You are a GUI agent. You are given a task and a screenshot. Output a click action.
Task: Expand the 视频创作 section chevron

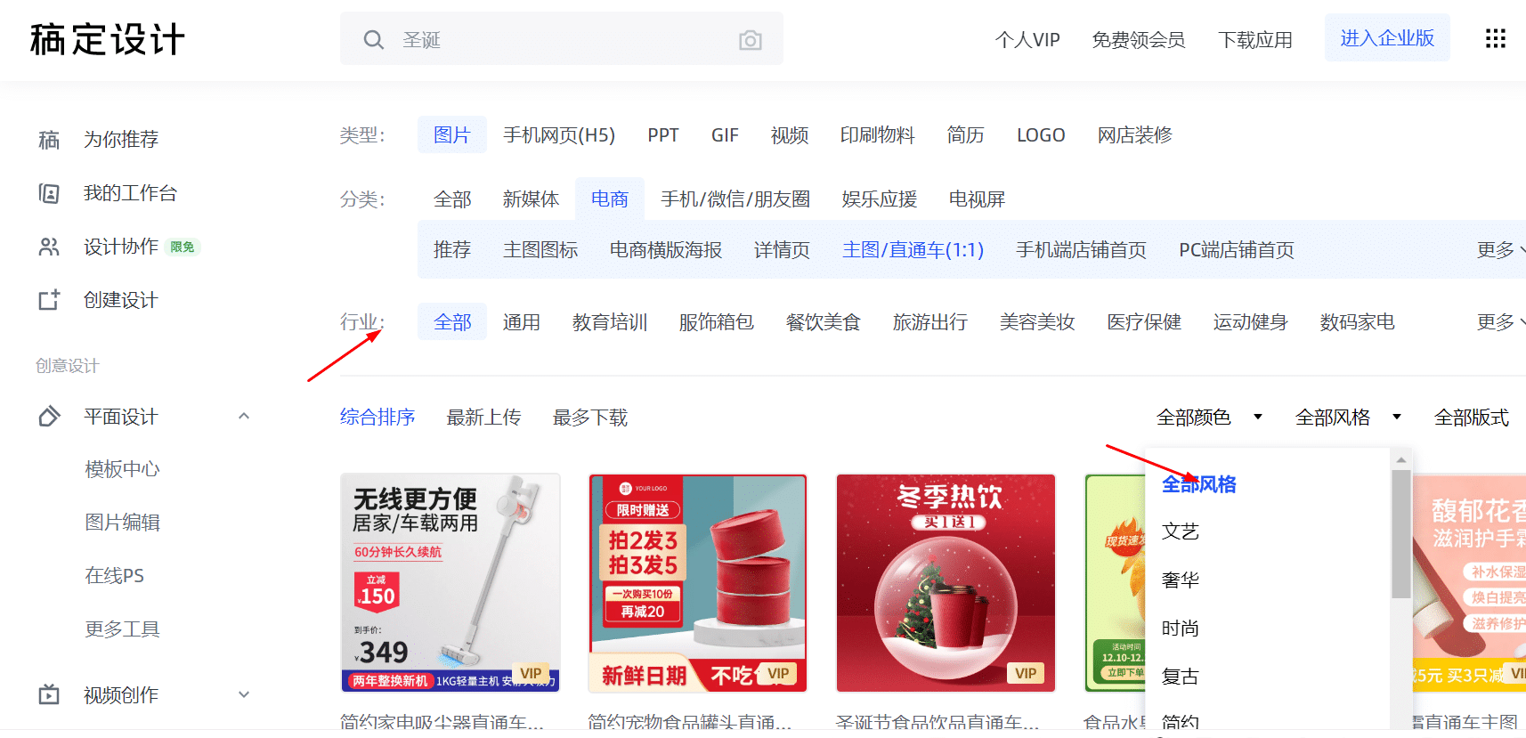tap(244, 694)
